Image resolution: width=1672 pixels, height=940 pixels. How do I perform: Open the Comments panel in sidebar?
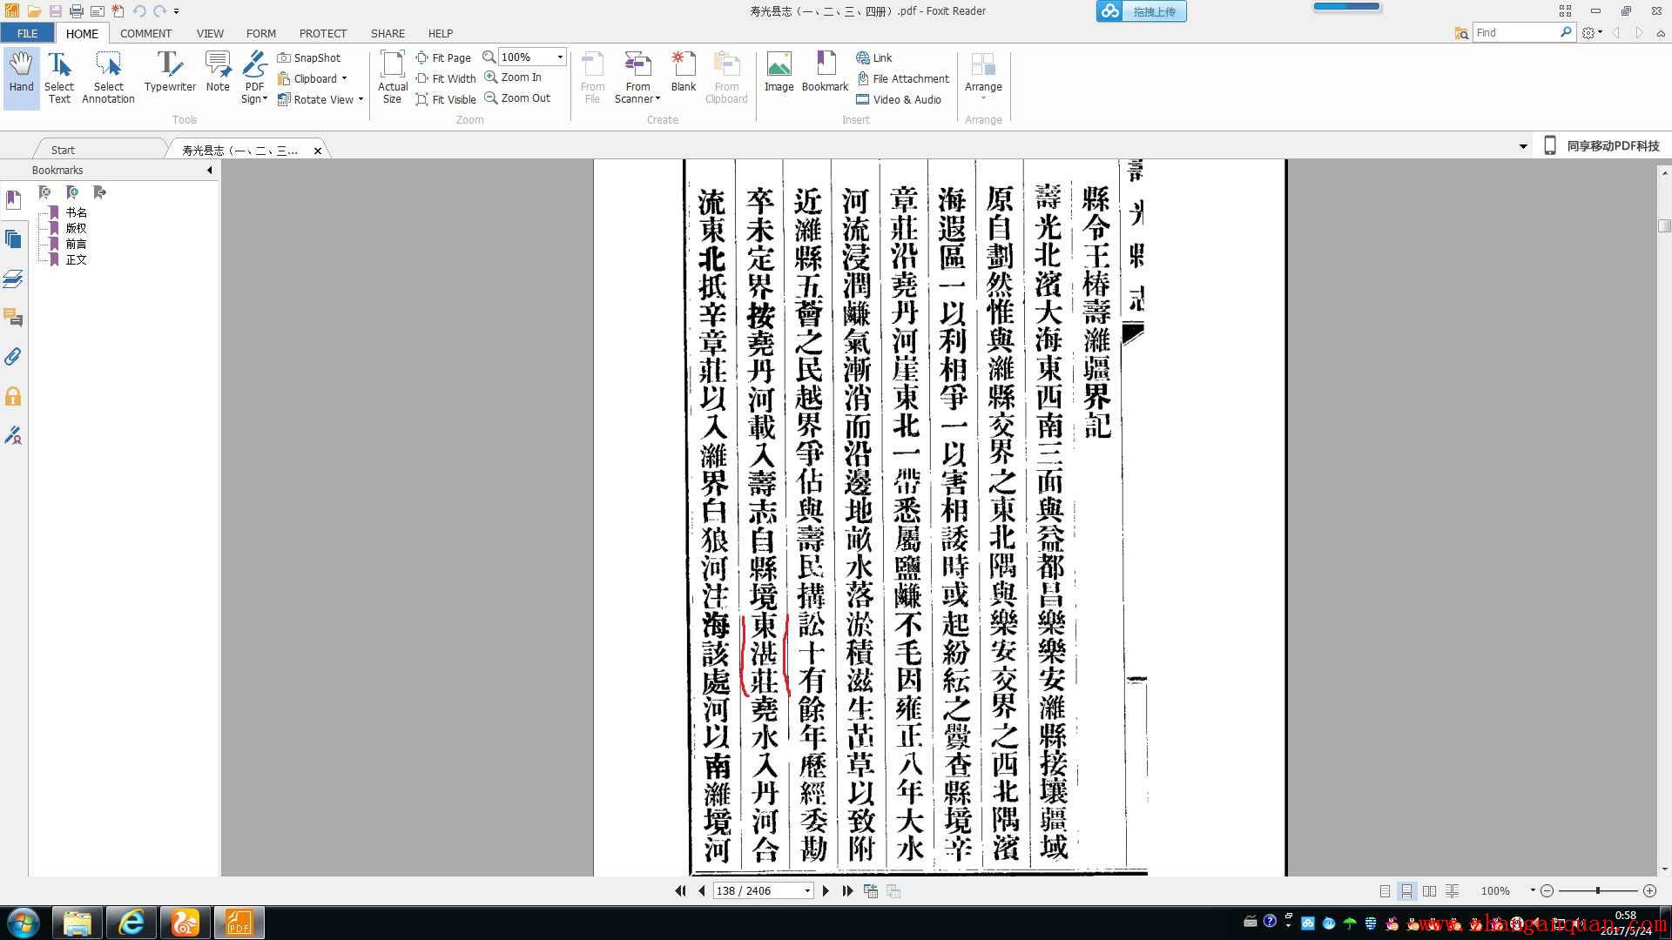click(13, 318)
